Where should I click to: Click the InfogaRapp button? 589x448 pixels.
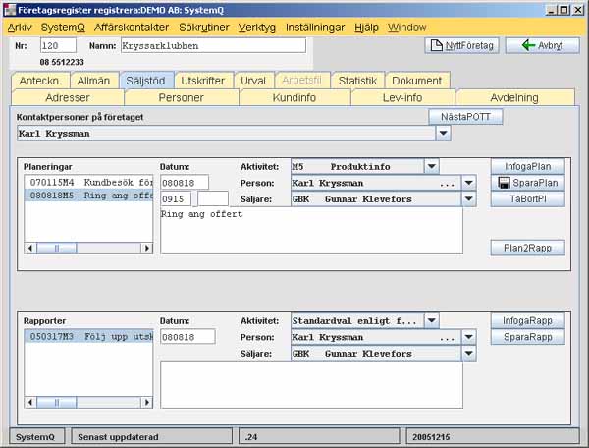[x=528, y=320]
